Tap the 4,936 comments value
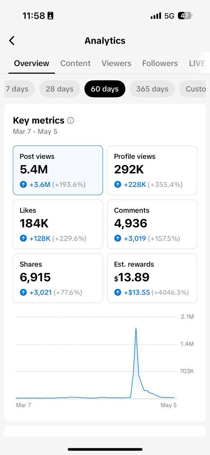The height and width of the screenshot is (455, 210). 131,224
